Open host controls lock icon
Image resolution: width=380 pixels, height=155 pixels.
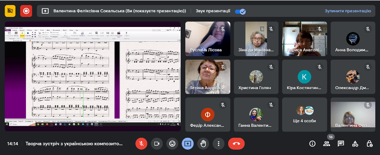pos(369,143)
